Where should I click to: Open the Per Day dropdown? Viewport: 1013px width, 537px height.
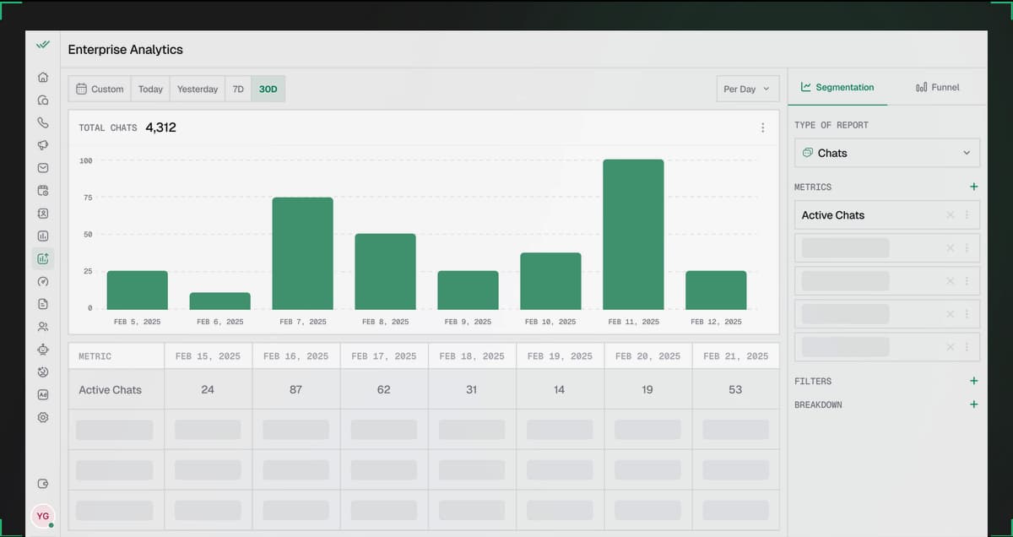(x=747, y=89)
